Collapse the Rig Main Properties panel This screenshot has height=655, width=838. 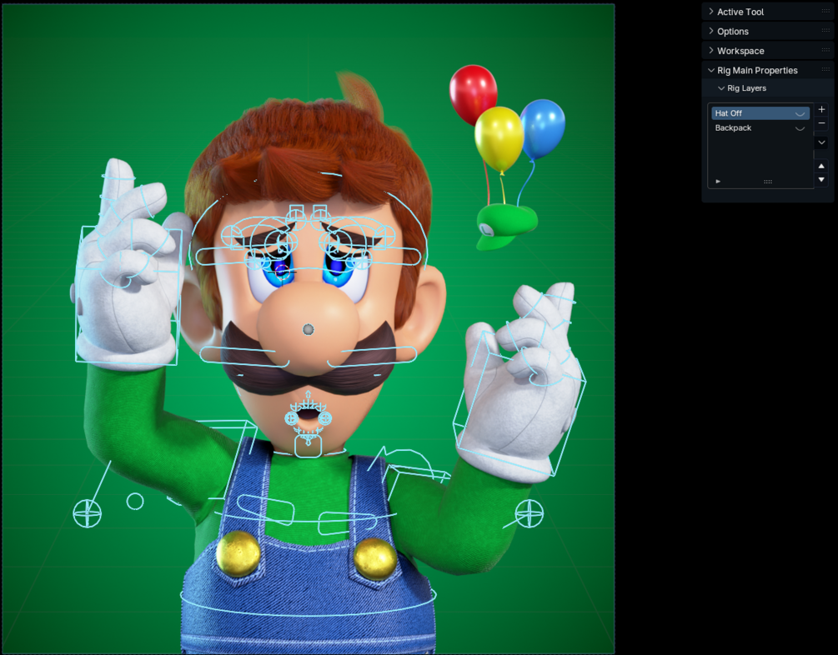click(x=757, y=71)
